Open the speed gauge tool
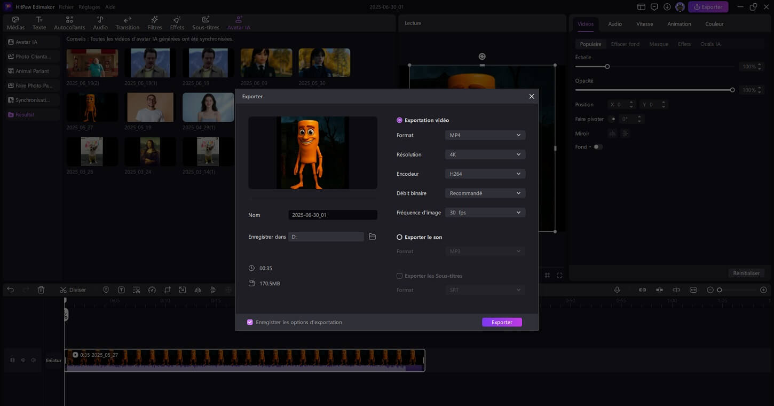 pyautogui.click(x=152, y=290)
